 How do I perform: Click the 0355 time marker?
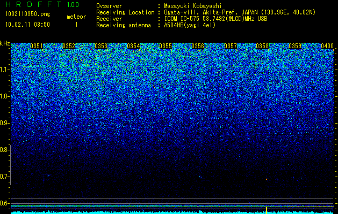point(166,46)
